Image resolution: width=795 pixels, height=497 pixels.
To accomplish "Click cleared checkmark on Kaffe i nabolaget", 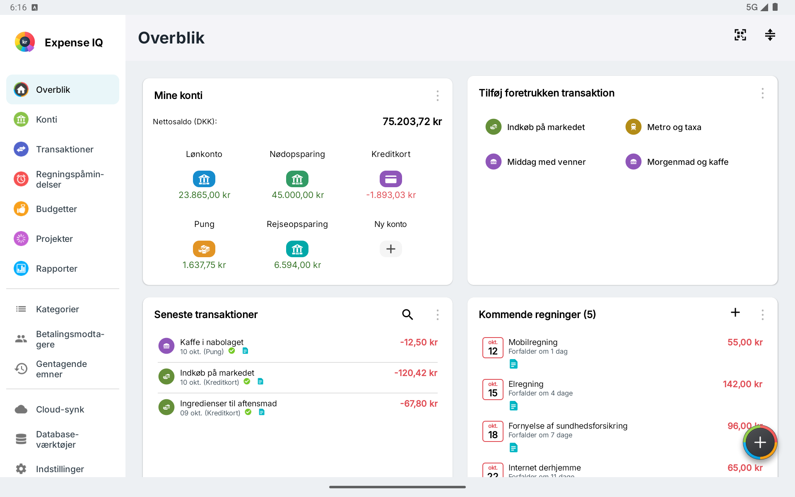I will pyautogui.click(x=232, y=351).
